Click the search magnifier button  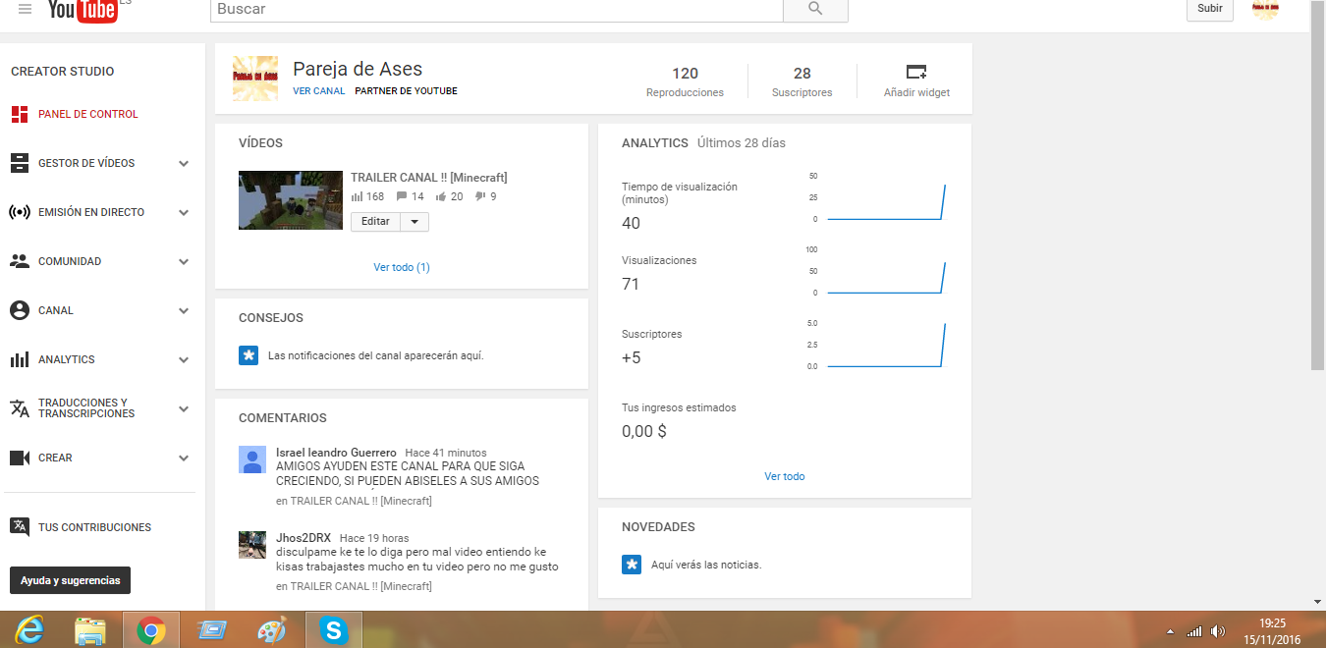(815, 9)
